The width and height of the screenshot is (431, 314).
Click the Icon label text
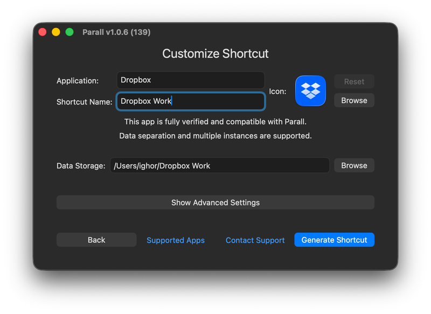(277, 92)
